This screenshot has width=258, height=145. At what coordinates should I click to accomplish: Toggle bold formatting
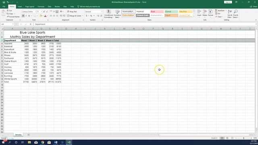tap(23, 16)
